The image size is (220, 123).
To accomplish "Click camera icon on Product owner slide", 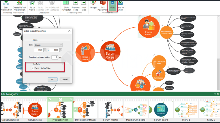I will click(x=60, y=99).
